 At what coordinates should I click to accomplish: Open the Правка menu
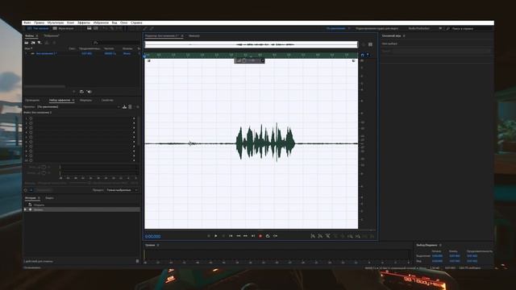40,23
